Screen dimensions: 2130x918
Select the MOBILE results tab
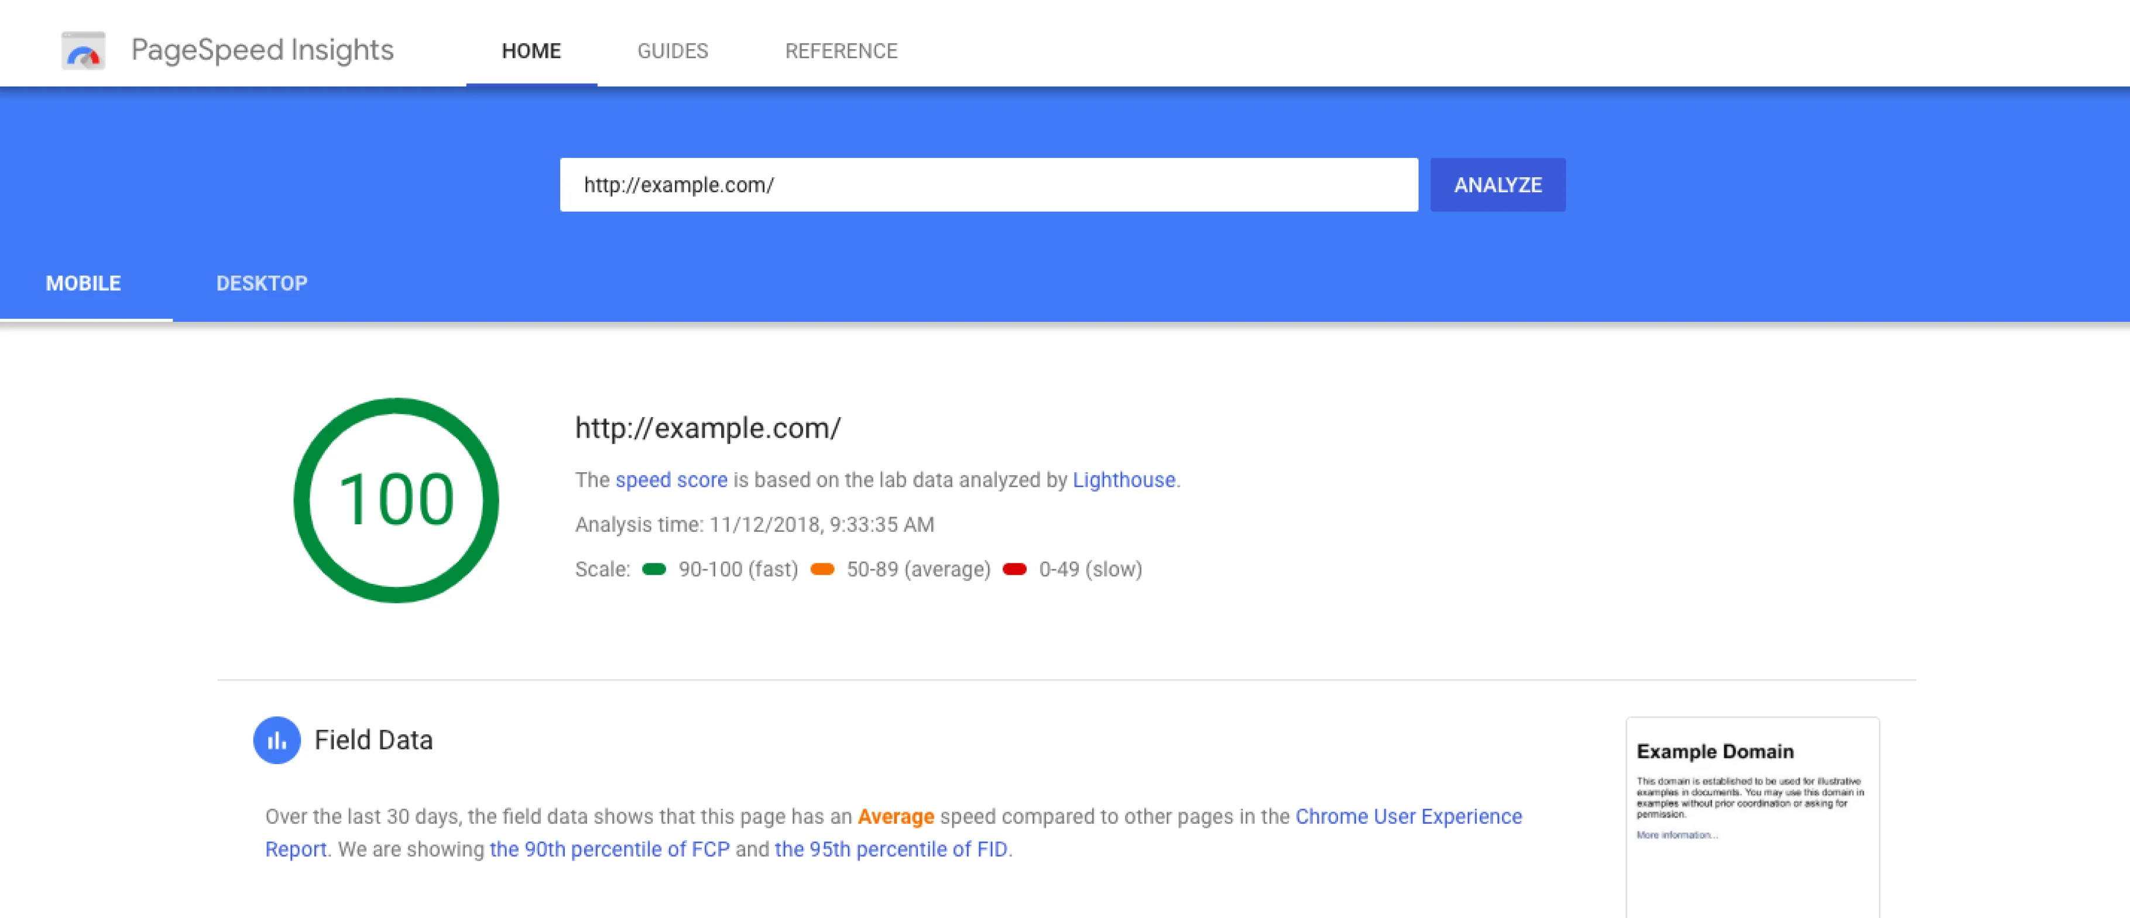[x=84, y=283]
